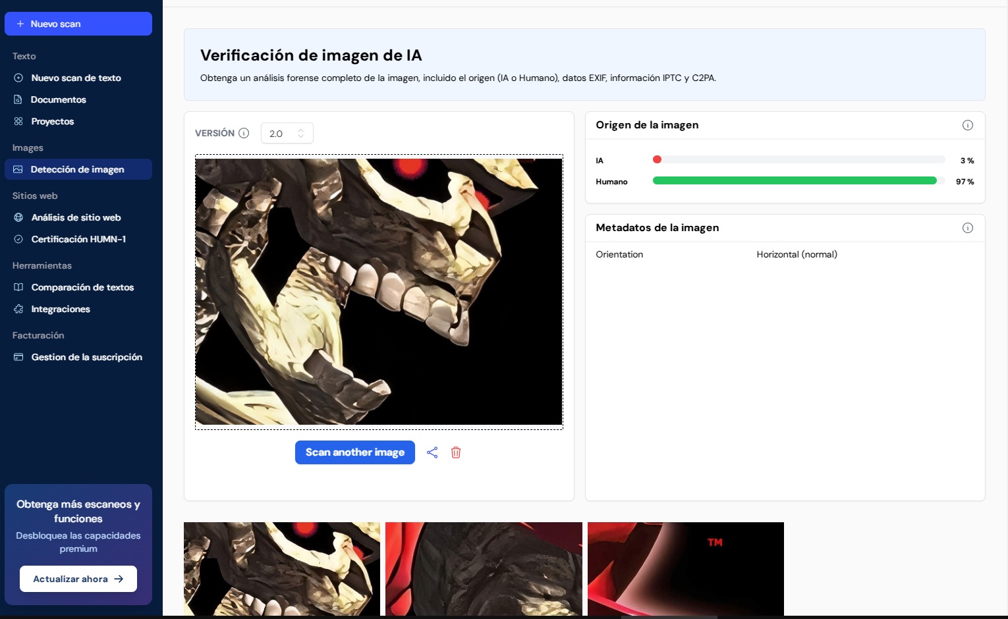
Task: Click the share icon below the image
Action: [x=432, y=452]
